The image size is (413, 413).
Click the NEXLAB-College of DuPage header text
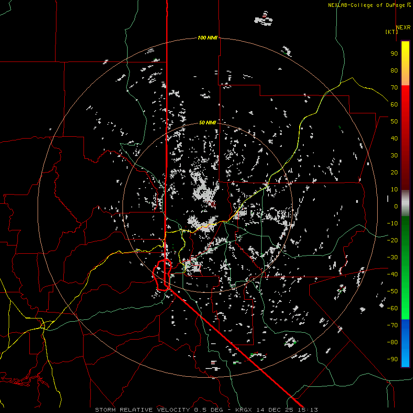(366, 5)
